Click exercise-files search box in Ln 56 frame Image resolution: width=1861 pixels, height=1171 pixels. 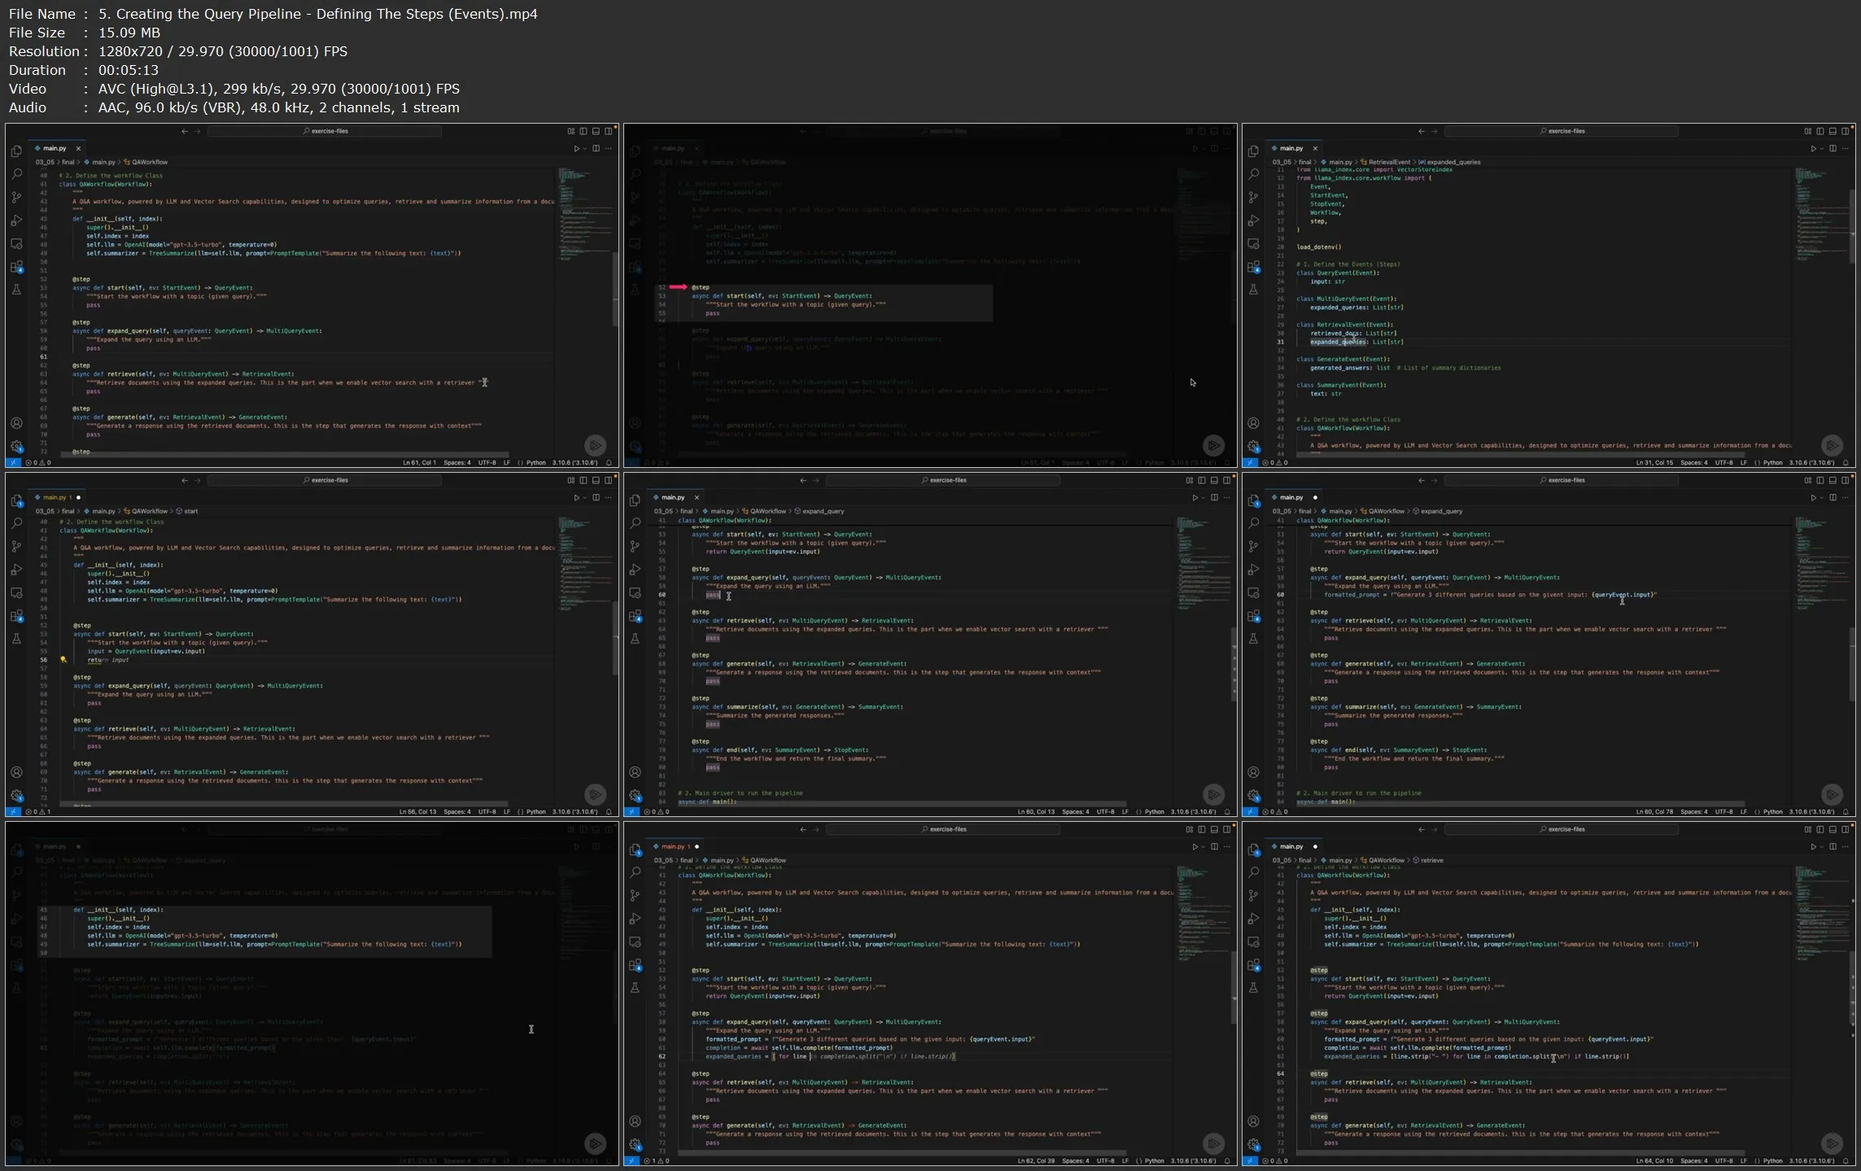click(325, 480)
